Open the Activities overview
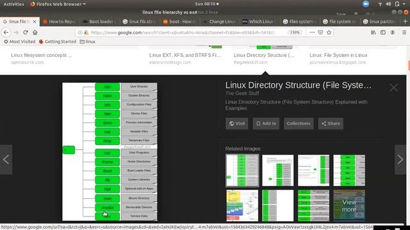This screenshot has width=410, height=230. pos(13,4)
